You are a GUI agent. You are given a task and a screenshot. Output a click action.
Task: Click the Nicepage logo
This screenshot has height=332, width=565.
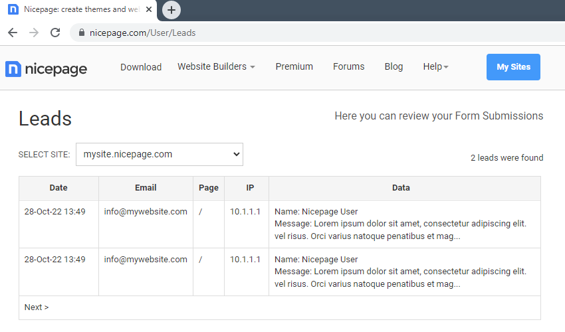coord(46,69)
